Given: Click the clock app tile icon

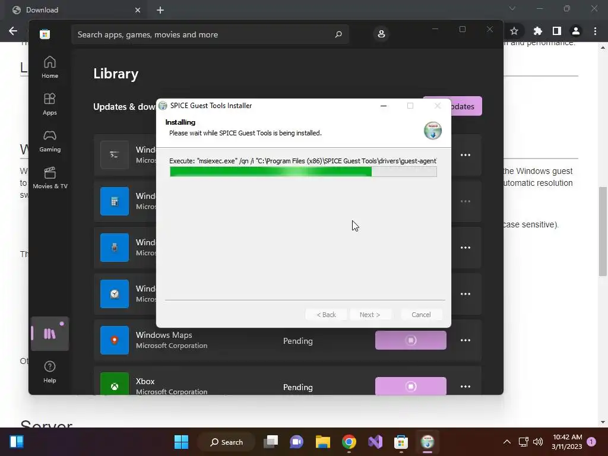Looking at the screenshot, I should point(115,294).
